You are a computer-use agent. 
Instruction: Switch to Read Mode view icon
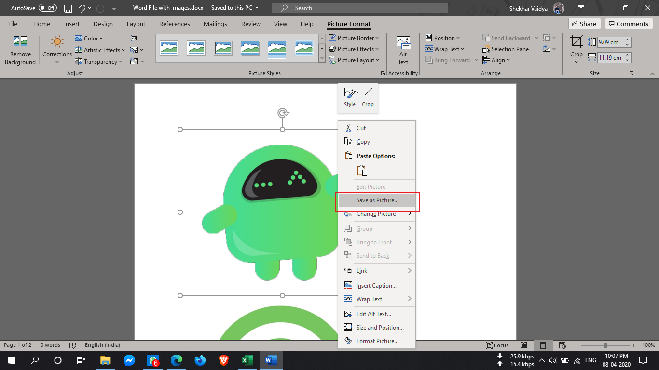coord(524,345)
